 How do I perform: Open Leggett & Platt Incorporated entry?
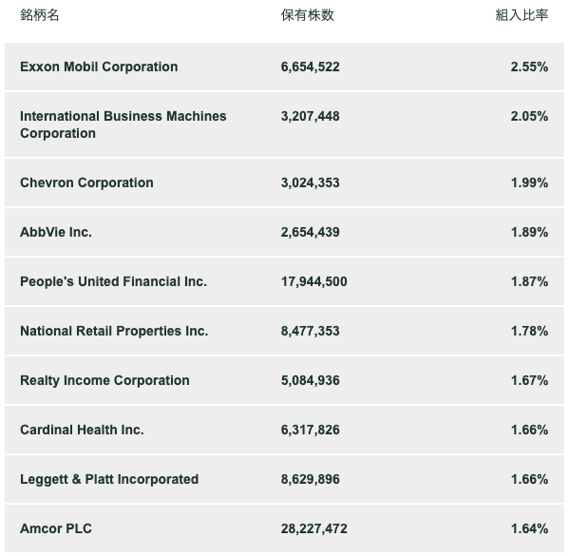click(109, 479)
